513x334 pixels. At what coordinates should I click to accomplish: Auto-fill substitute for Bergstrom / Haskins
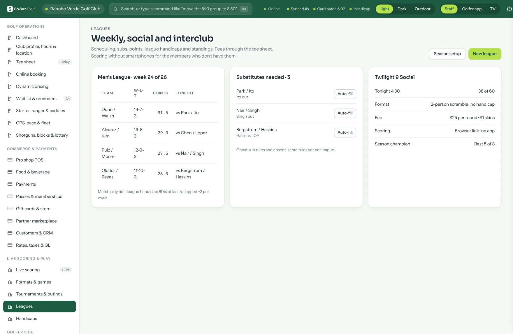tap(345, 133)
